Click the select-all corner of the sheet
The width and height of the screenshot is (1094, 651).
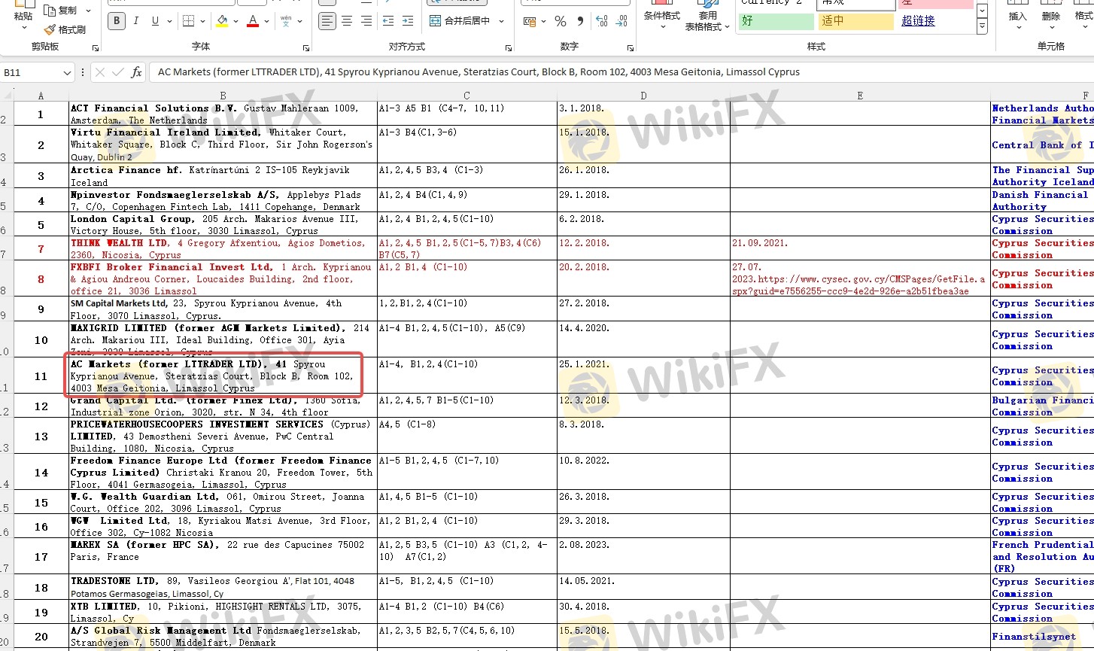(7, 96)
